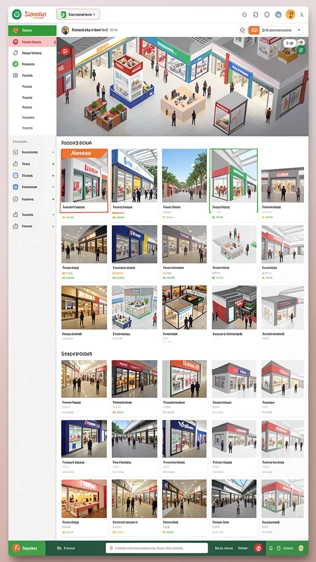The image size is (316, 562).
Task: Select the blue square image icon in sidebar
Action: (15, 187)
